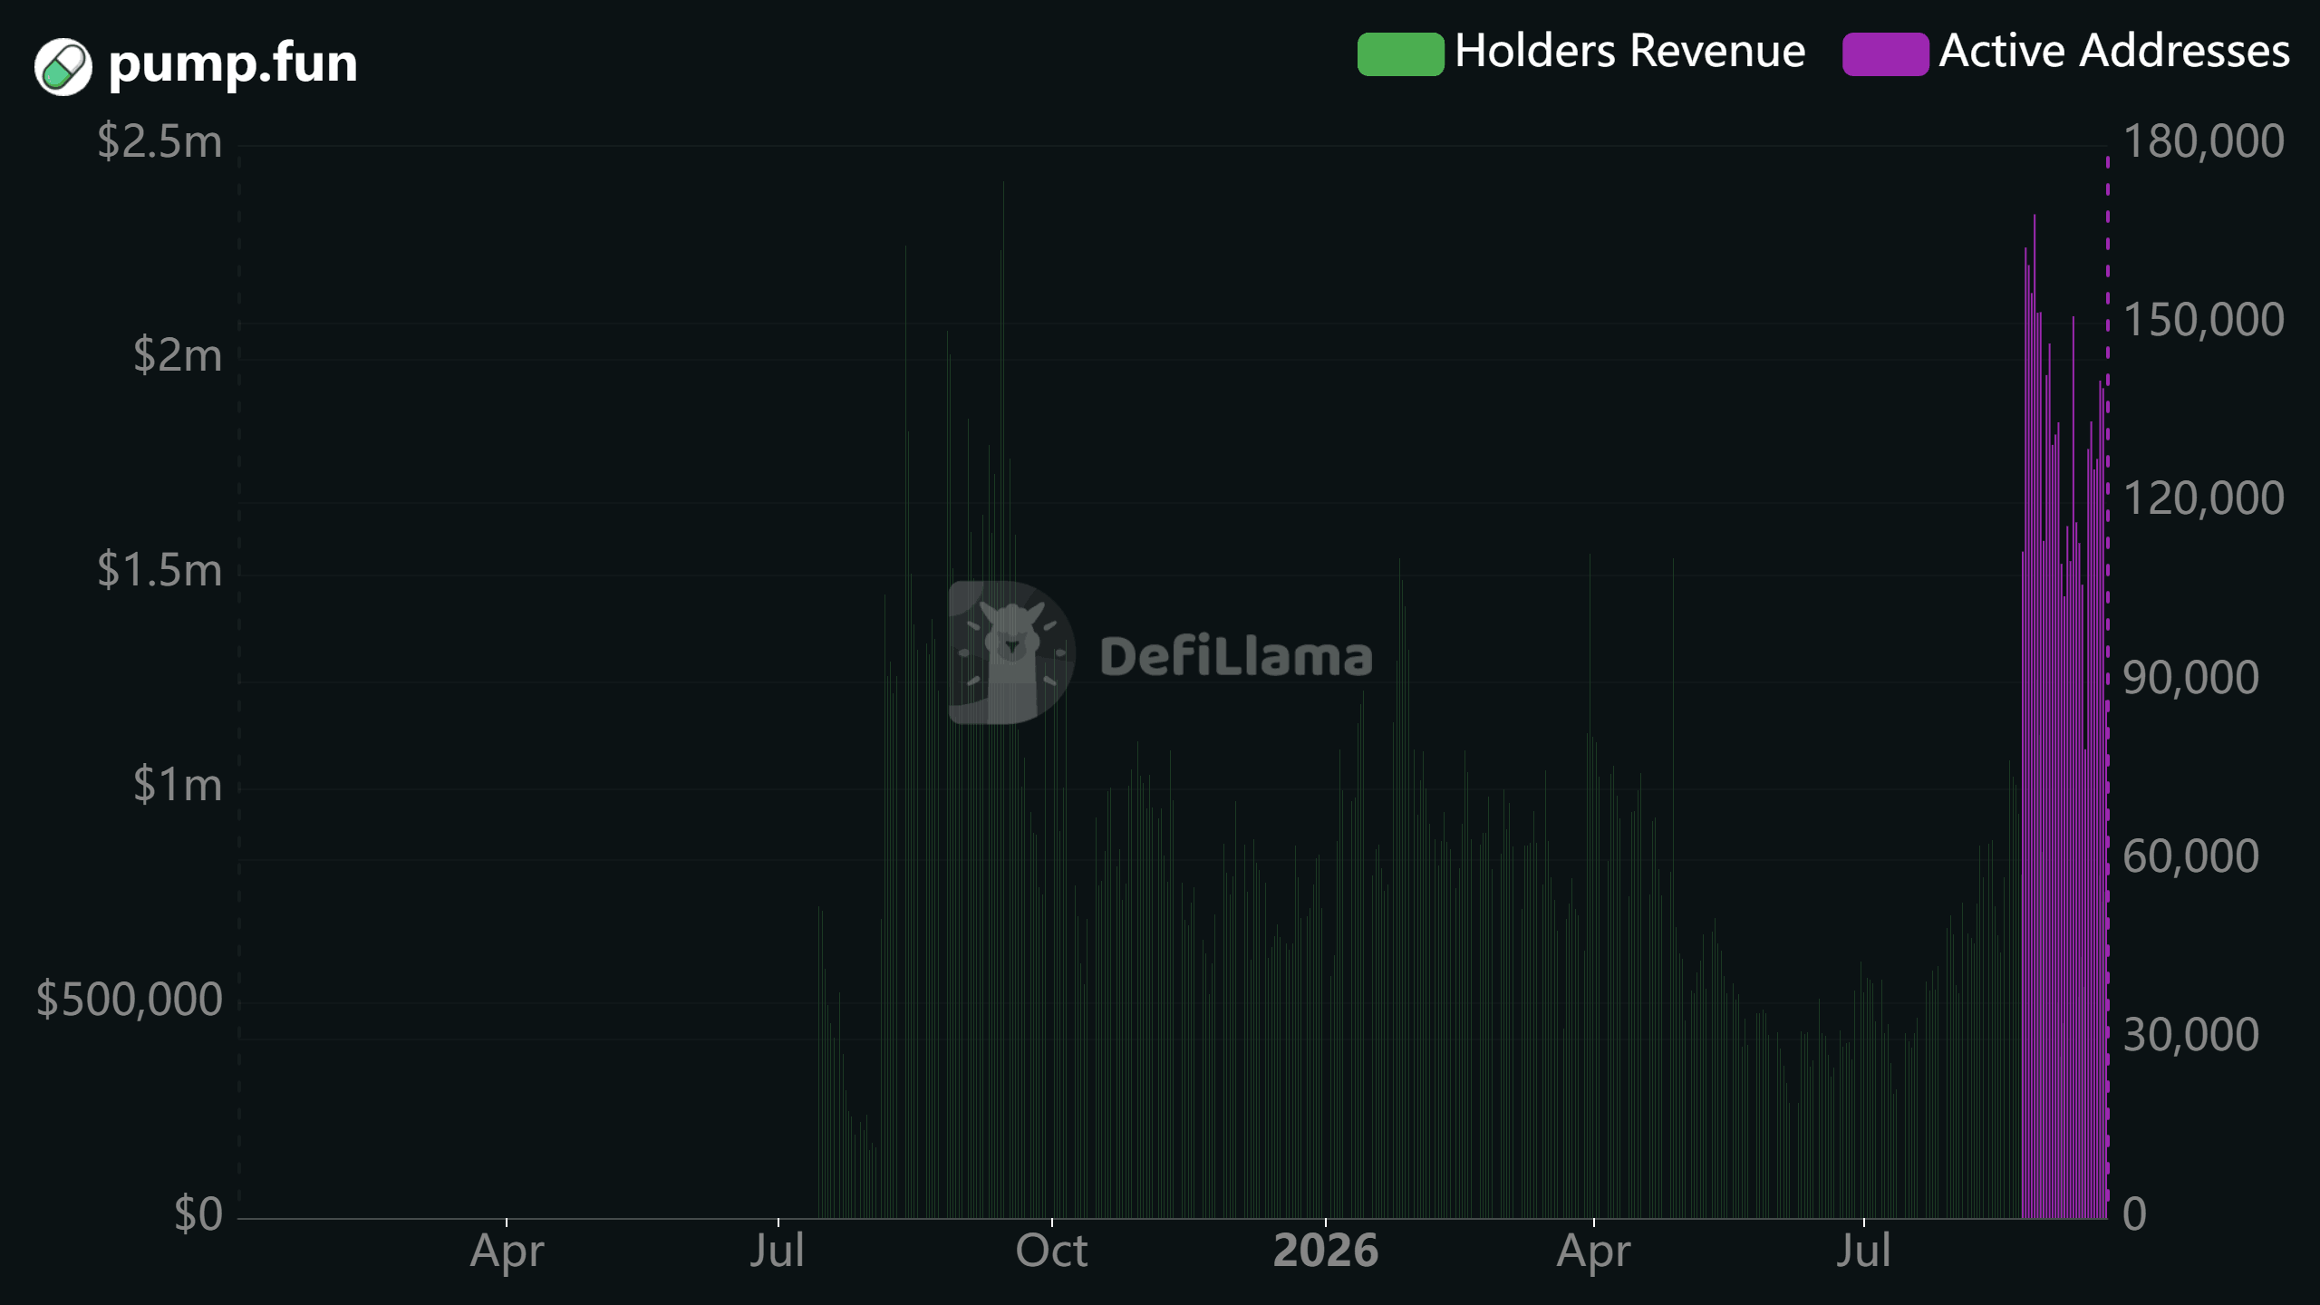
Task: Click the 150,000 right axis label
Action: coord(2203,320)
